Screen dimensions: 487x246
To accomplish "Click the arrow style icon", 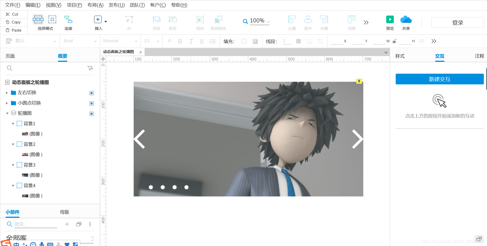I will (320, 41).
